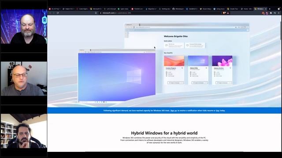Viewport: 282px width, 158px height.
Task: Click the Sign up link in the blue banner
Action: coord(174,111)
